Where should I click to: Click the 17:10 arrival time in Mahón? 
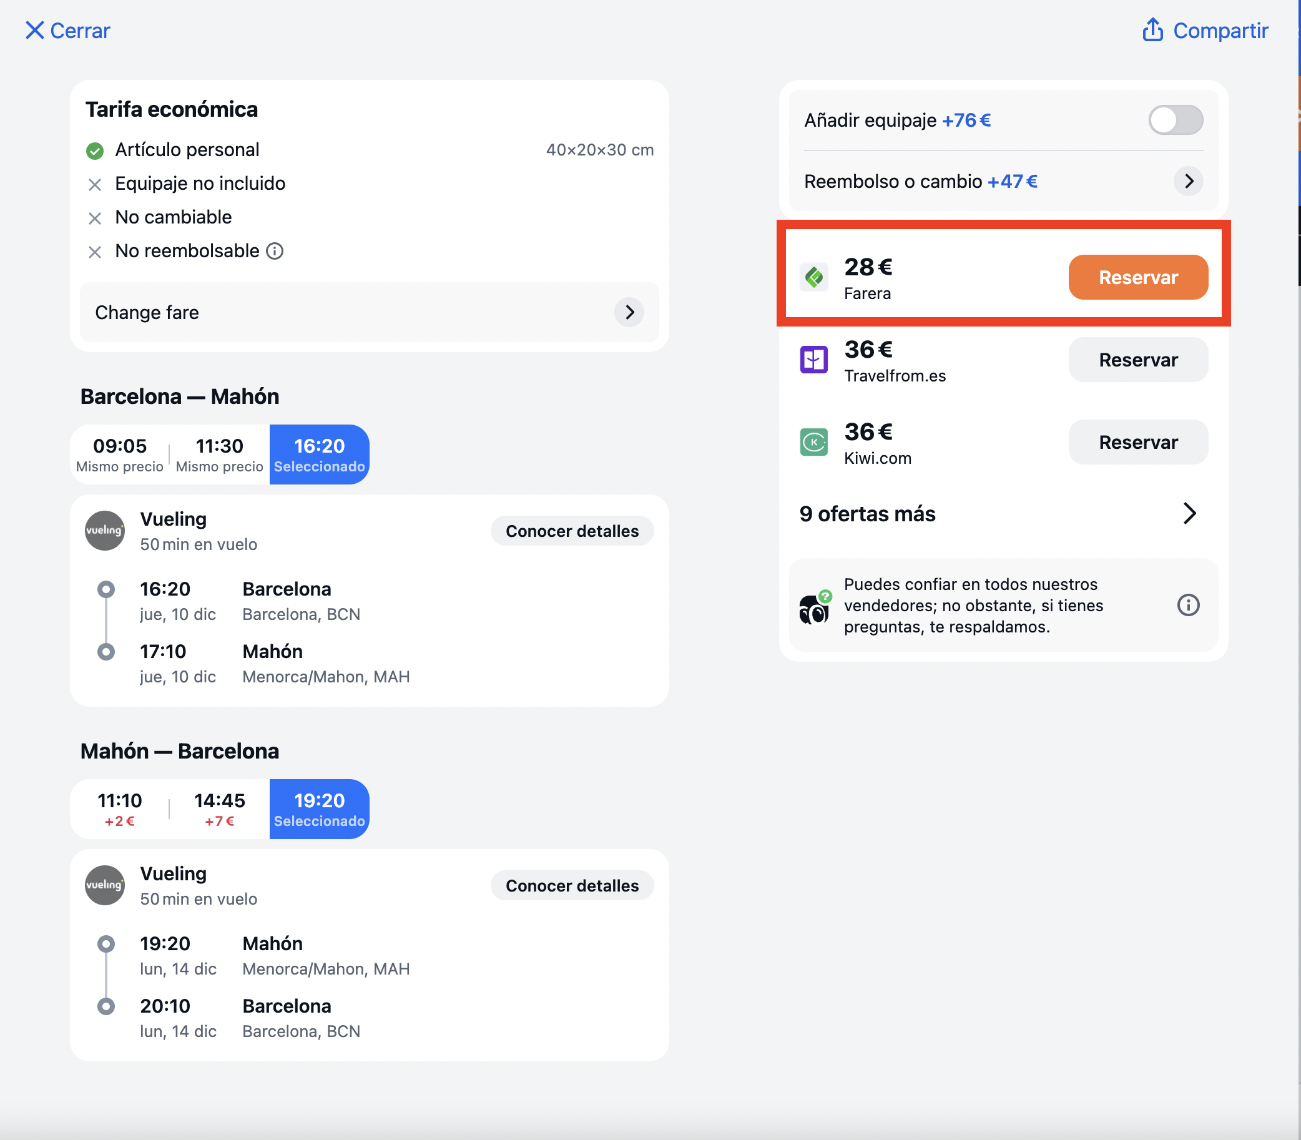pos(163,651)
